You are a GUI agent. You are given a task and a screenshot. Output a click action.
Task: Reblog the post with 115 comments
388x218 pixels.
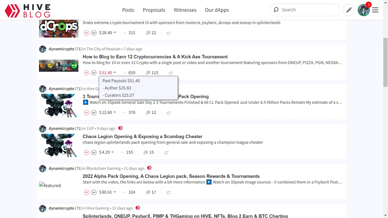tap(171, 73)
